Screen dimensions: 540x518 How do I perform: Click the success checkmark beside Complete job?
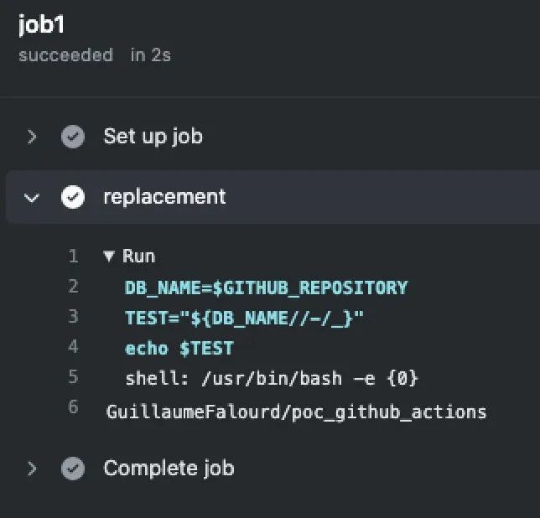[x=73, y=469]
